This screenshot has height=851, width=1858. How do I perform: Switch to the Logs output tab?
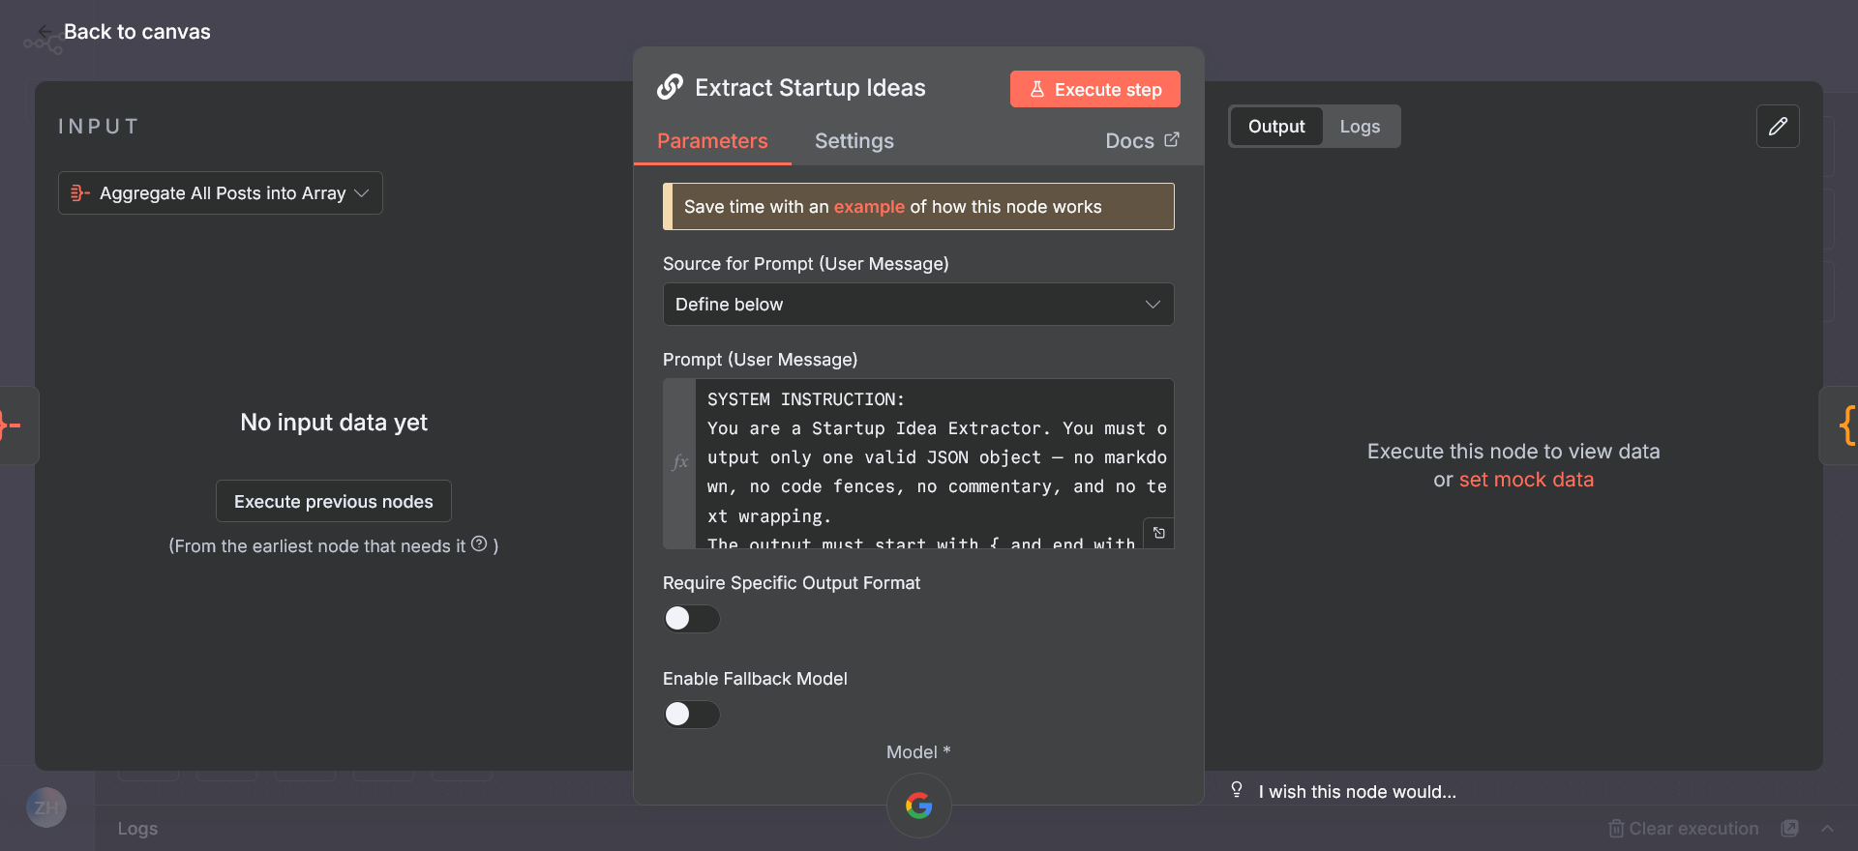[1359, 127]
